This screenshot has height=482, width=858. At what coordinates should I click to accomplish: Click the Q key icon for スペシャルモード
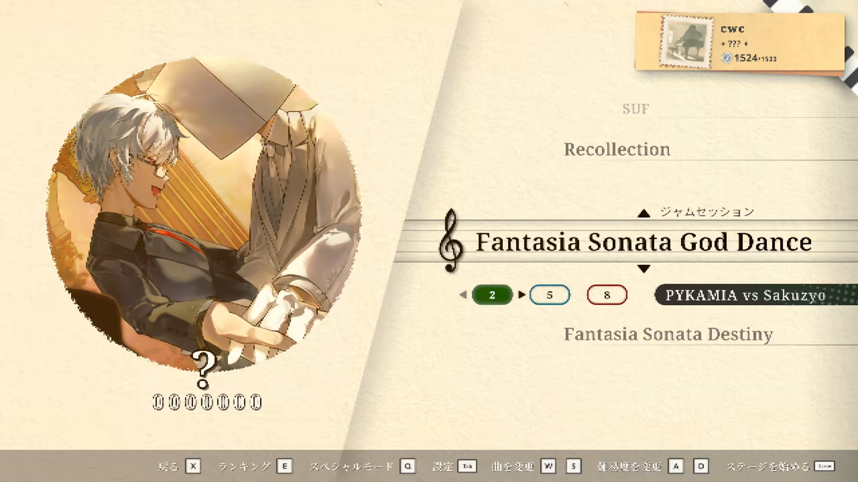point(408,466)
